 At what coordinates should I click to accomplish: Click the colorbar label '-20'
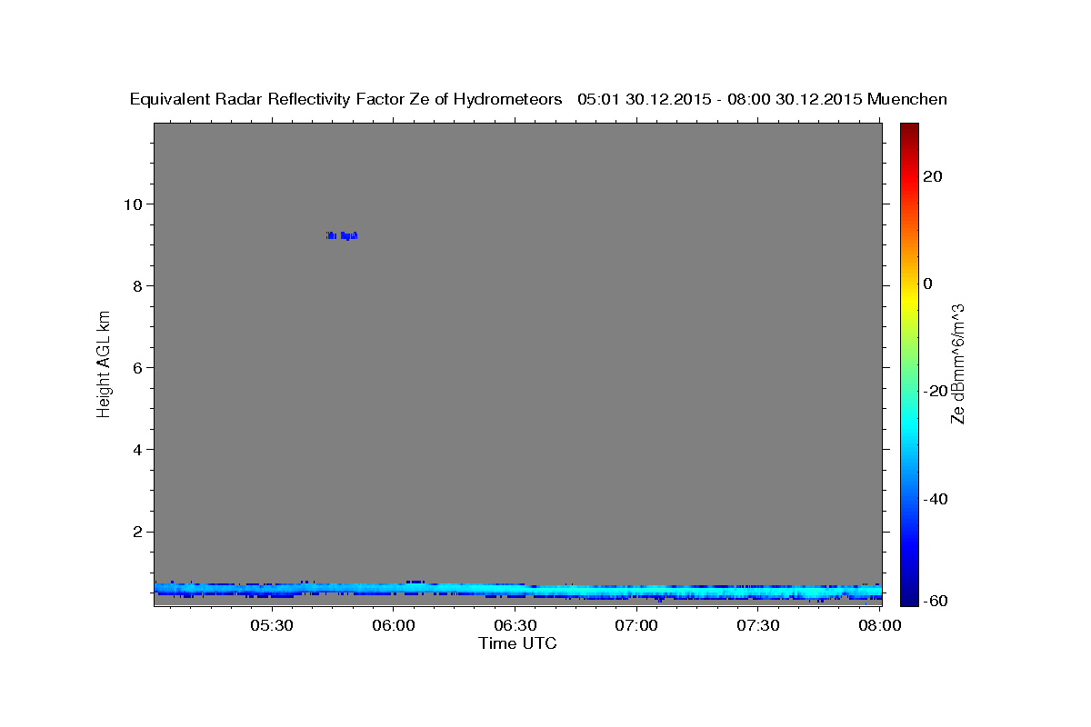936,391
